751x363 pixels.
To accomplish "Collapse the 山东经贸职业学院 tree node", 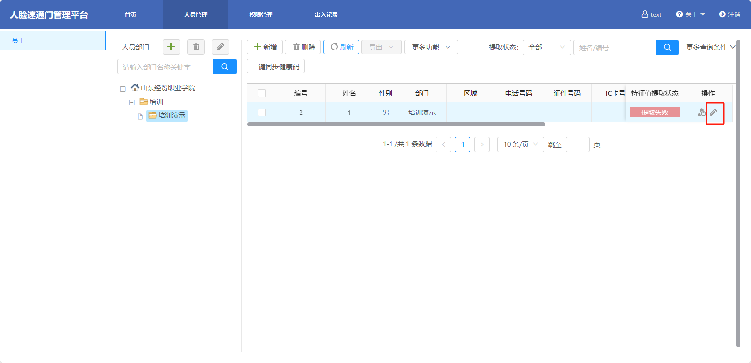I will 123,89.
